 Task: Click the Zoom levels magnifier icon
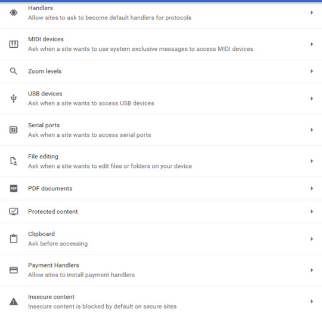coord(14,71)
